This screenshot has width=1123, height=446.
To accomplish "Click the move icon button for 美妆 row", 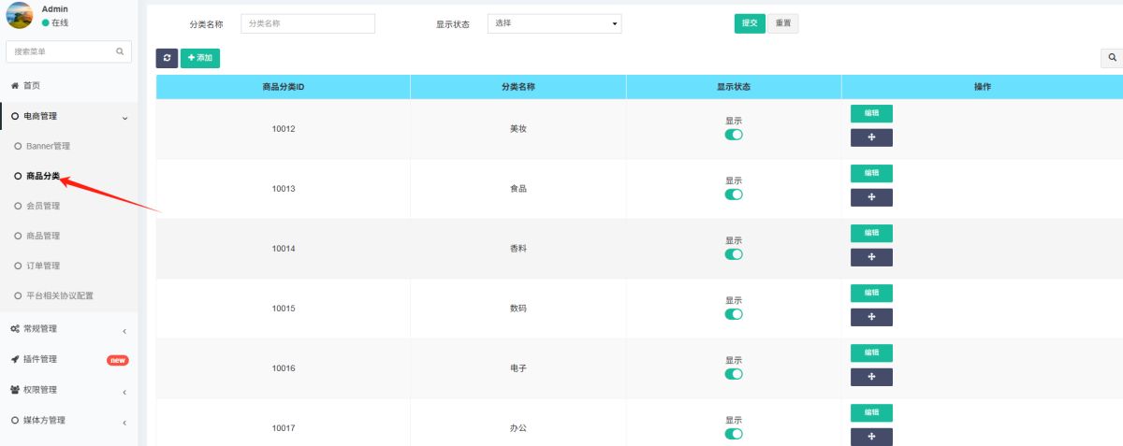I will tap(871, 137).
